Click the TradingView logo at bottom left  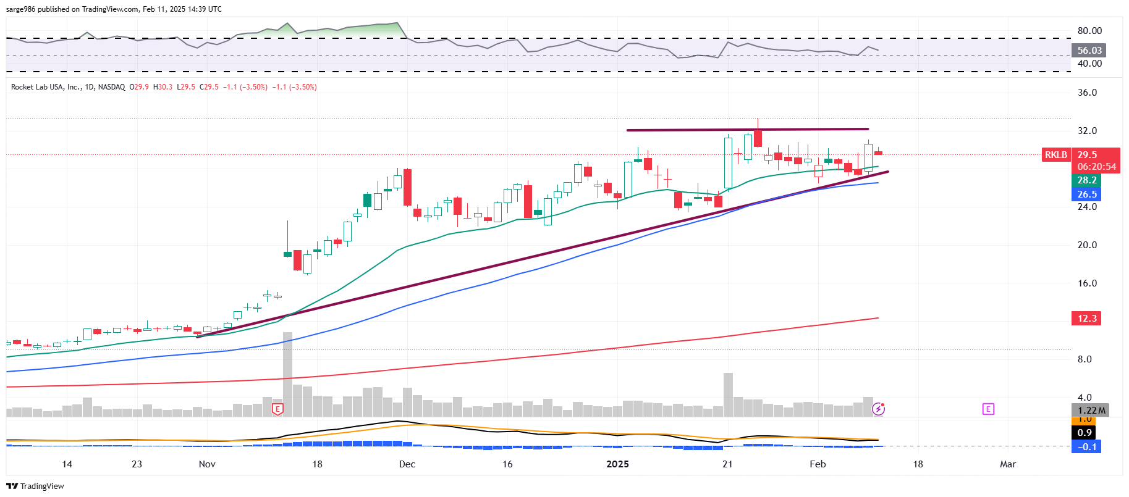(x=35, y=486)
